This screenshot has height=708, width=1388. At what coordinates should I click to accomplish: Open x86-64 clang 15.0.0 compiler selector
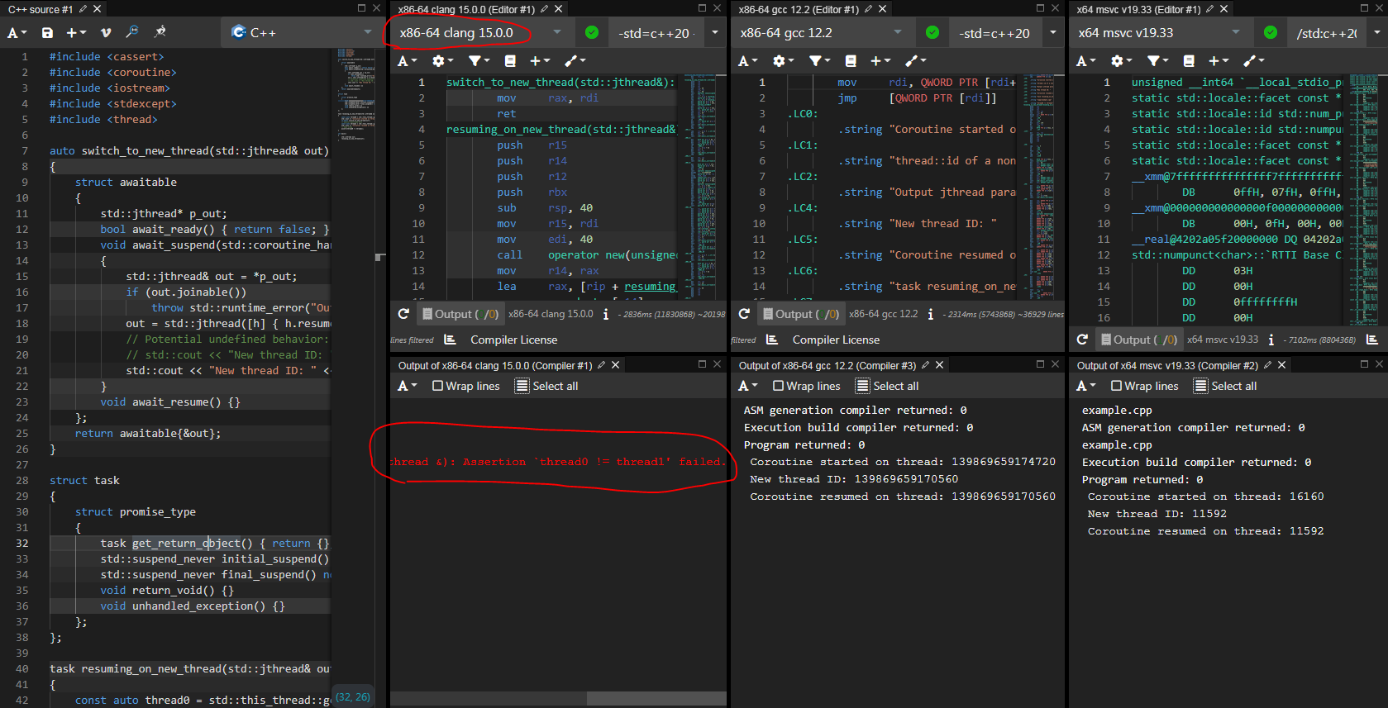point(480,33)
